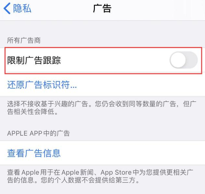Click 告相关性会降低 text line

click(x=32, y=112)
